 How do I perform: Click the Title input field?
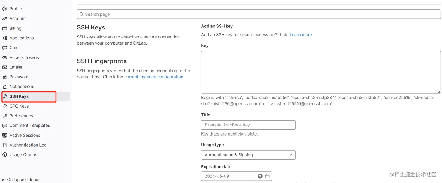pos(248,125)
